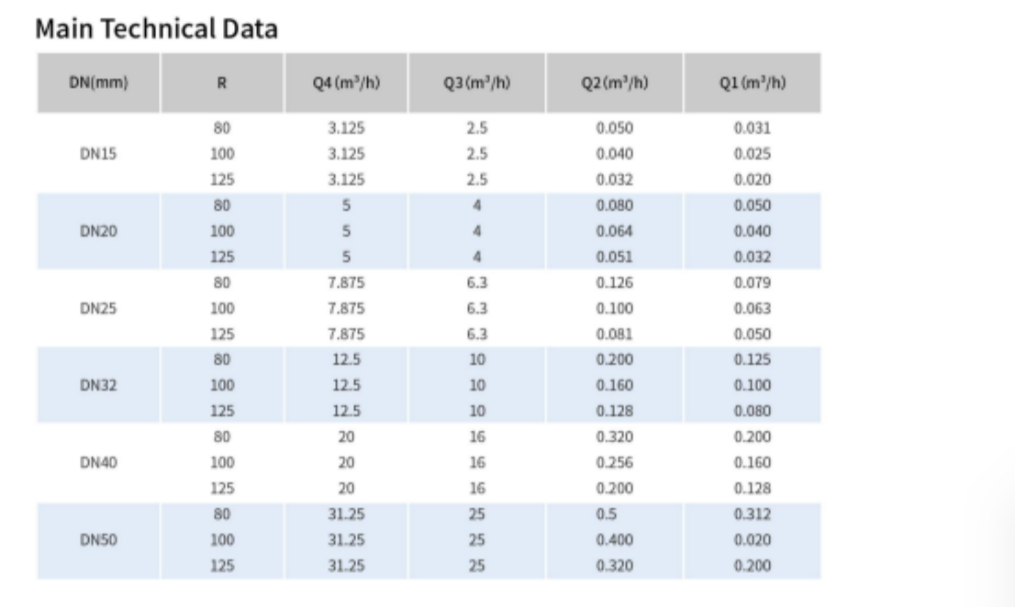Select the 0.312 cell for DN50
The image size is (1015, 607).
tap(753, 513)
